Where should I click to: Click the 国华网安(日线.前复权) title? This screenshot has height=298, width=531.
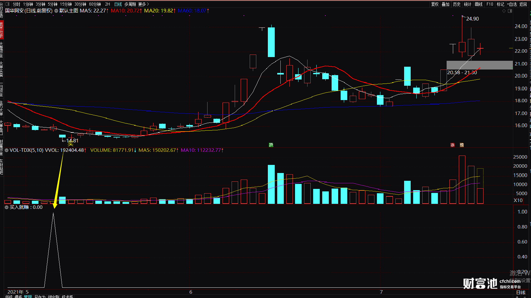(29, 11)
